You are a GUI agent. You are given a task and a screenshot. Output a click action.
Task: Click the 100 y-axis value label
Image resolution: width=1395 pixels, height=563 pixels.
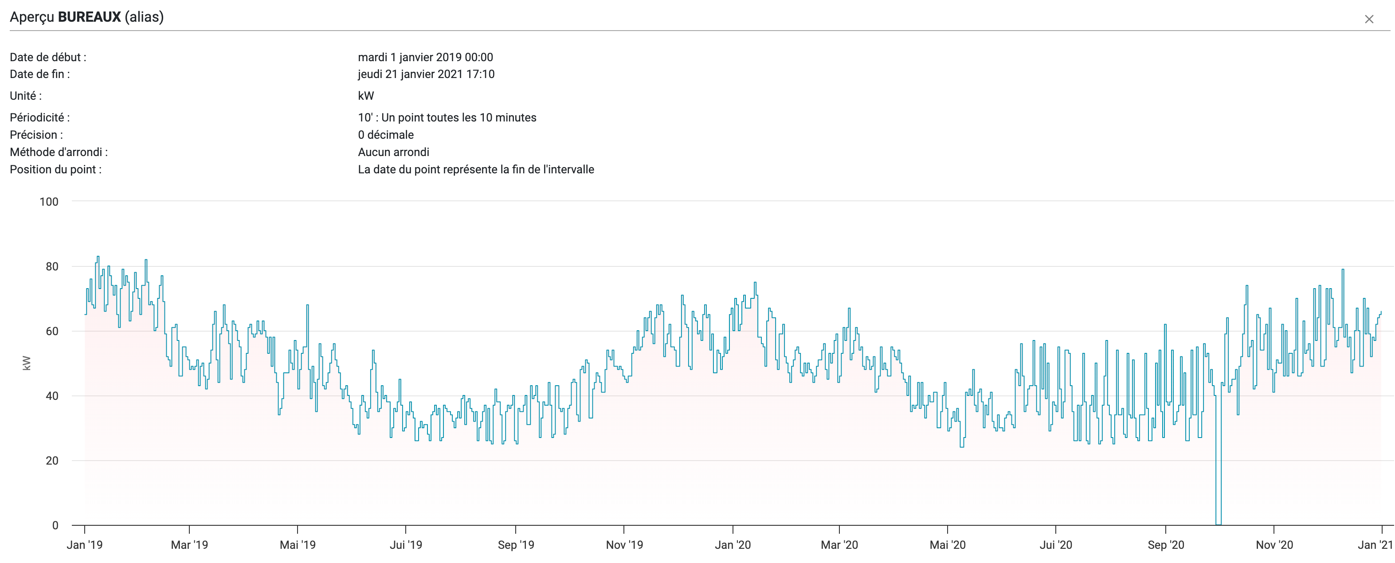click(x=49, y=202)
